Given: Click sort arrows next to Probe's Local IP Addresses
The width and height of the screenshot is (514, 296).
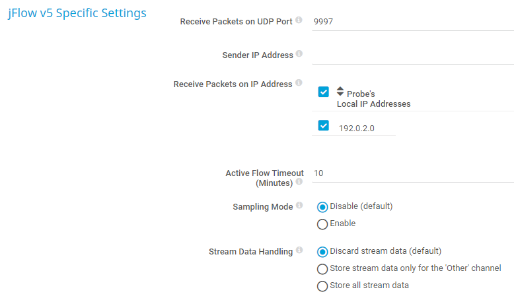Looking at the screenshot, I should (340, 91).
